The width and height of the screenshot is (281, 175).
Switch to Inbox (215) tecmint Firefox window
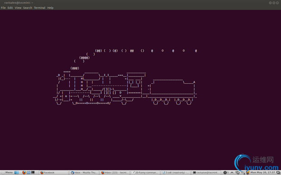click(115, 172)
